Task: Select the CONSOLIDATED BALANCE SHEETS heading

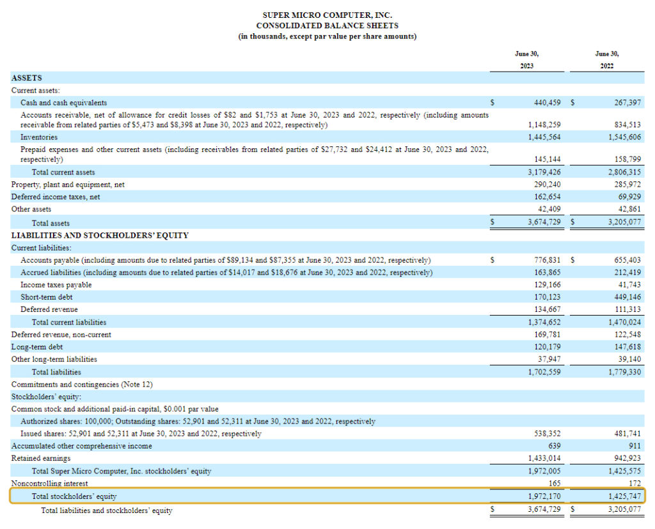Action: [327, 26]
